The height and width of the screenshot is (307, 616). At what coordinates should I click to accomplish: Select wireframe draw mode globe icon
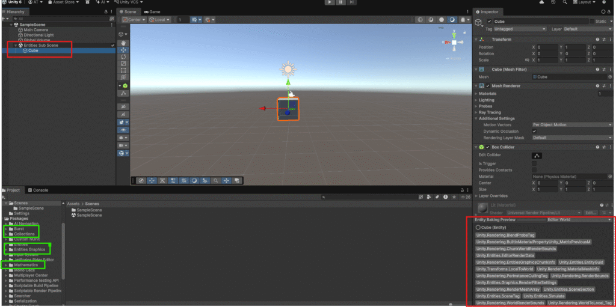tap(420, 20)
